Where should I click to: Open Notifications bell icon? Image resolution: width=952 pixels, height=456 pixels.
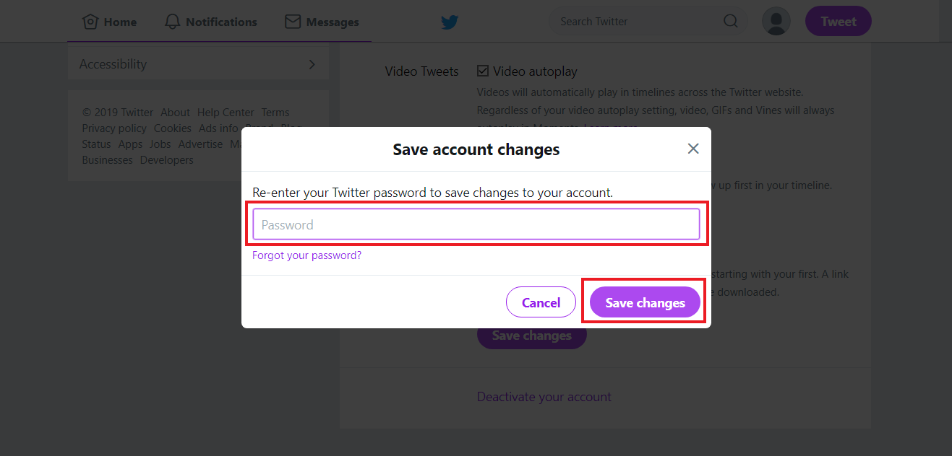click(x=172, y=22)
